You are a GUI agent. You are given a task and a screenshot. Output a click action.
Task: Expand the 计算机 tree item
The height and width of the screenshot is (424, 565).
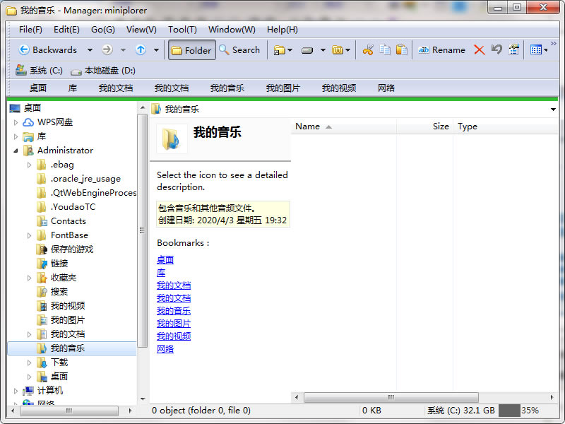pos(14,390)
